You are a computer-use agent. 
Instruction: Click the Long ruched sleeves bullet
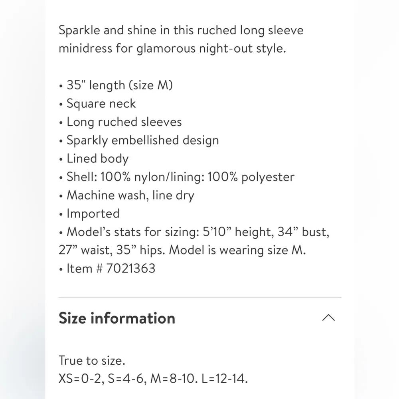tap(124, 122)
